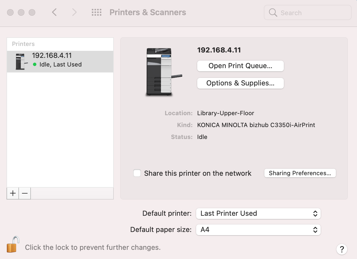The height and width of the screenshot is (259, 357).
Task: Click Open Print Queue button
Action: [240, 66]
